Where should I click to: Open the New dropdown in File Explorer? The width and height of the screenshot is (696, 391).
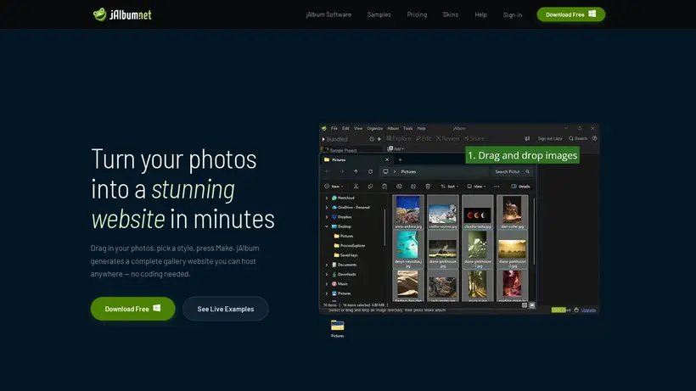tap(334, 187)
